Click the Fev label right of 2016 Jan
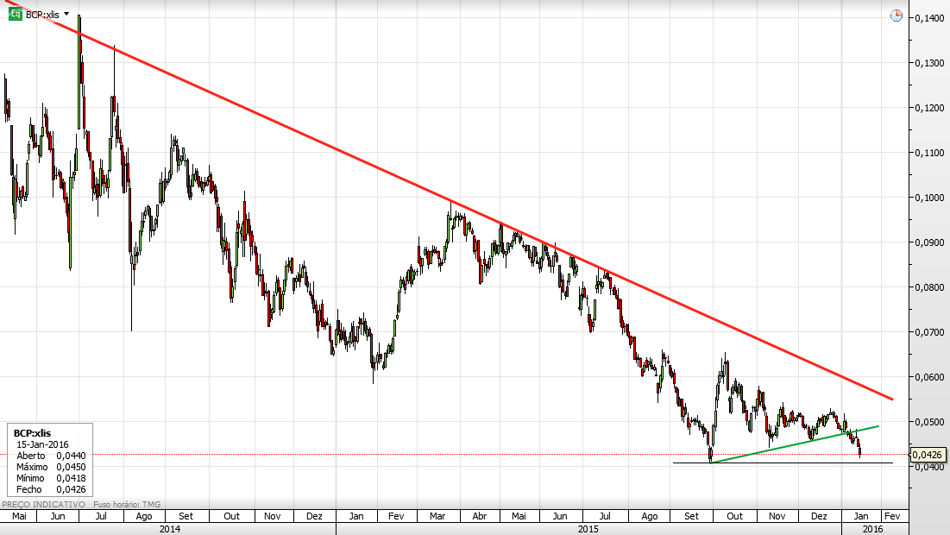Screen dimensions: 950x535 click(892, 516)
